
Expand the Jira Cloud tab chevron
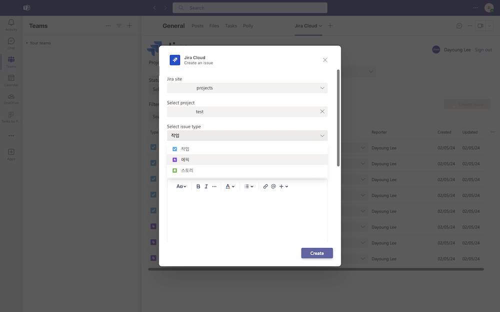(x=320, y=26)
